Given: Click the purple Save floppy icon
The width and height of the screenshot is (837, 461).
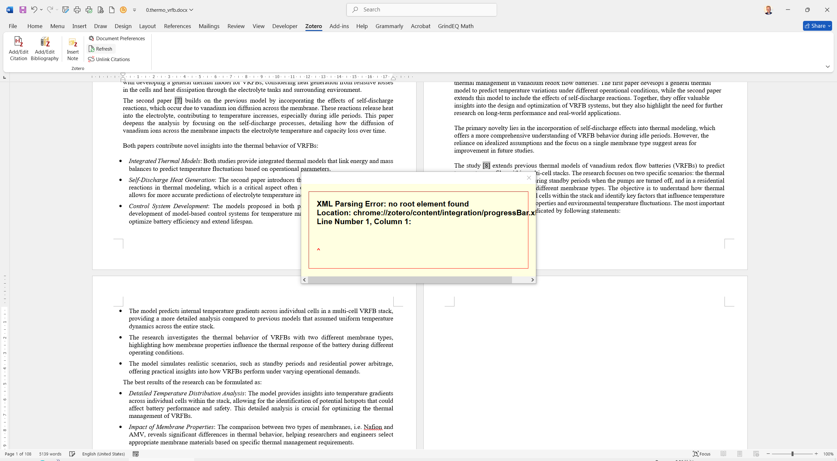Looking at the screenshot, I should [x=23, y=10].
